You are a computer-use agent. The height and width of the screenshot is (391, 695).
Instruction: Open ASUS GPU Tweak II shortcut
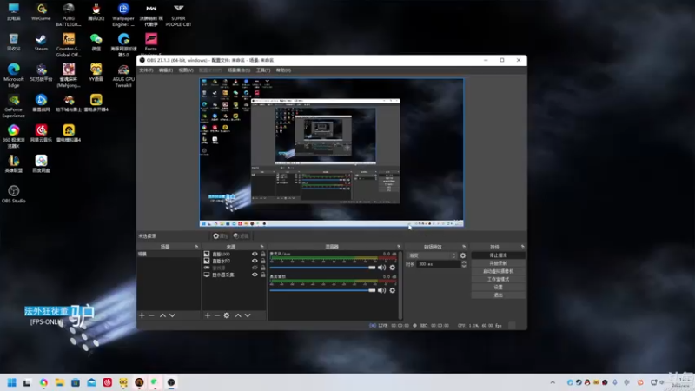tap(123, 76)
